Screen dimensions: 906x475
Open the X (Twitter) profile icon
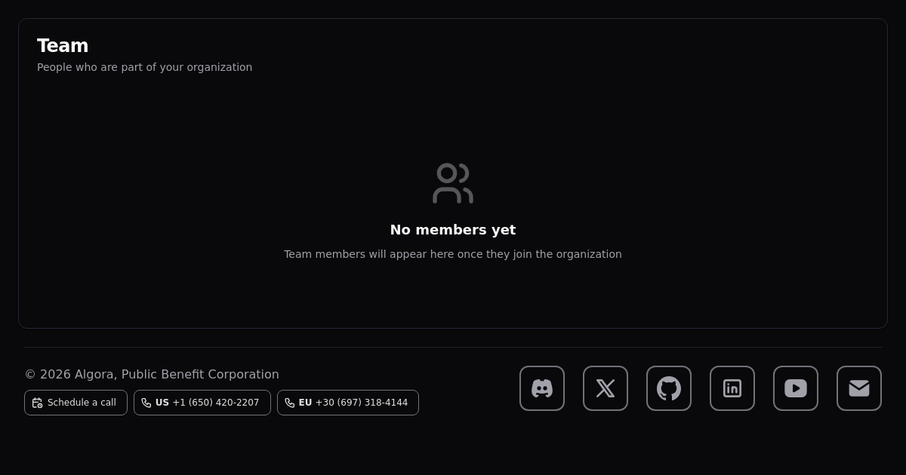coord(606,388)
